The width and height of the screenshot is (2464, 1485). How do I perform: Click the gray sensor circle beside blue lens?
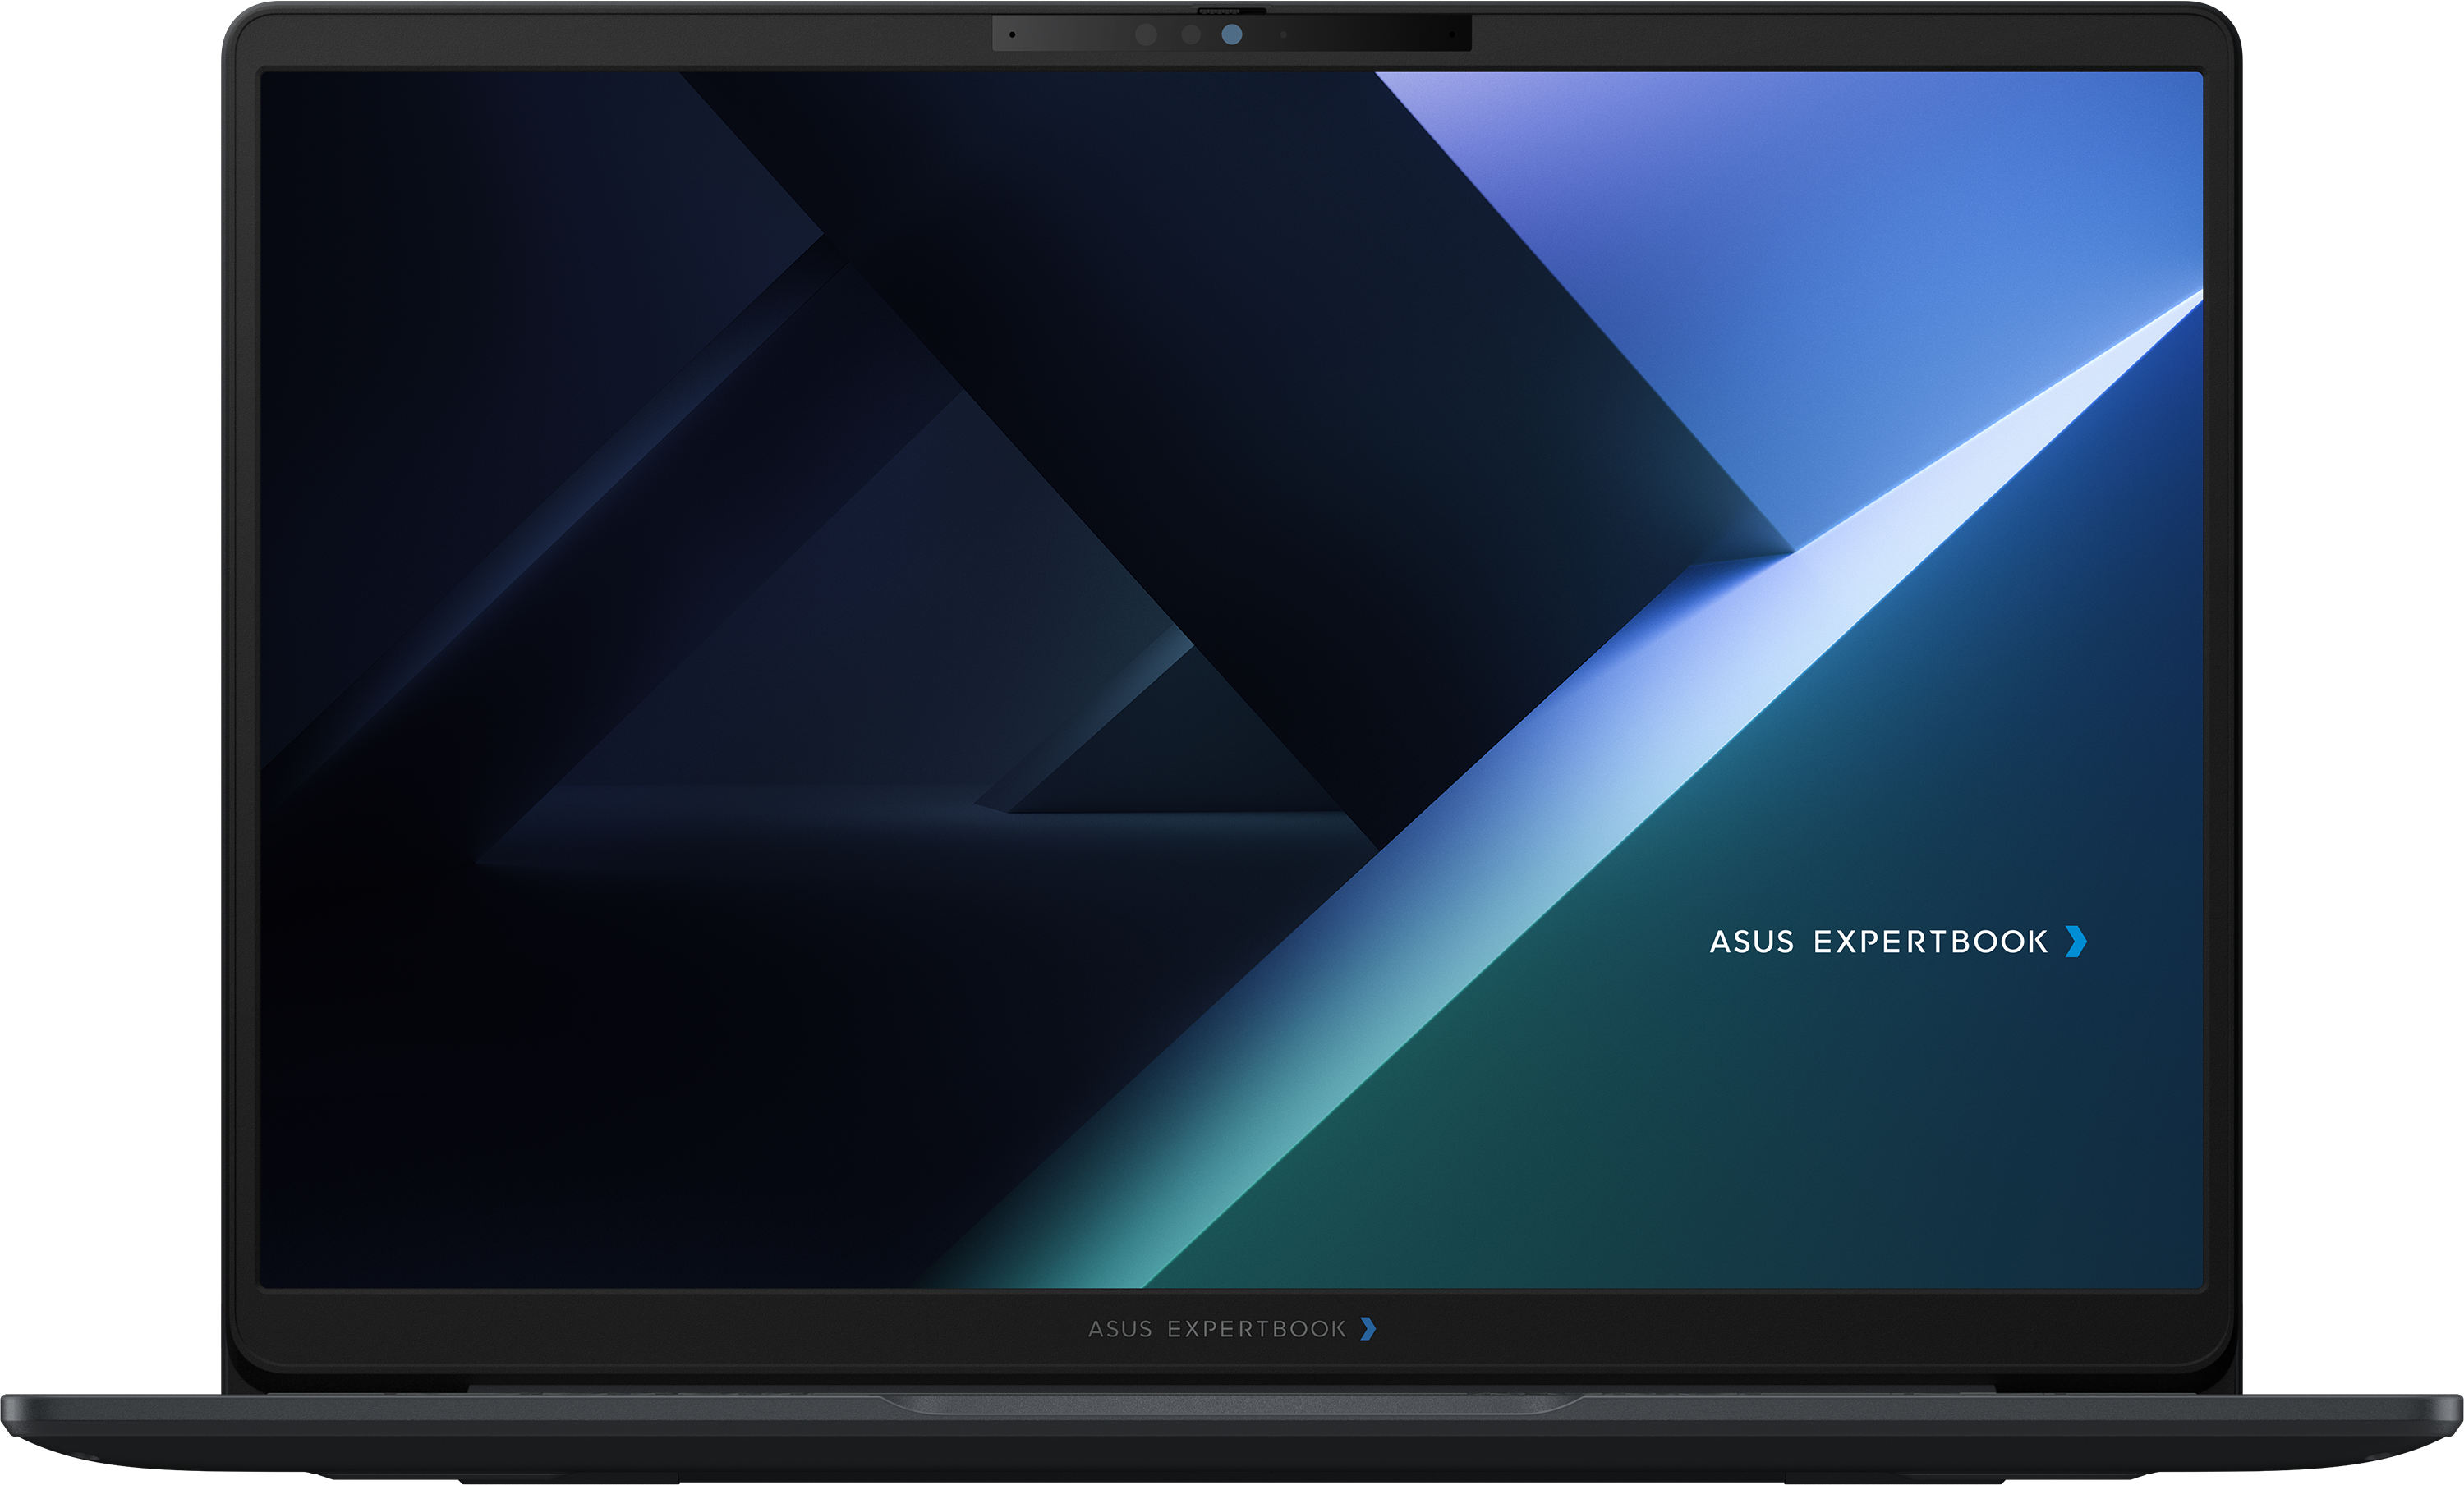(1191, 34)
